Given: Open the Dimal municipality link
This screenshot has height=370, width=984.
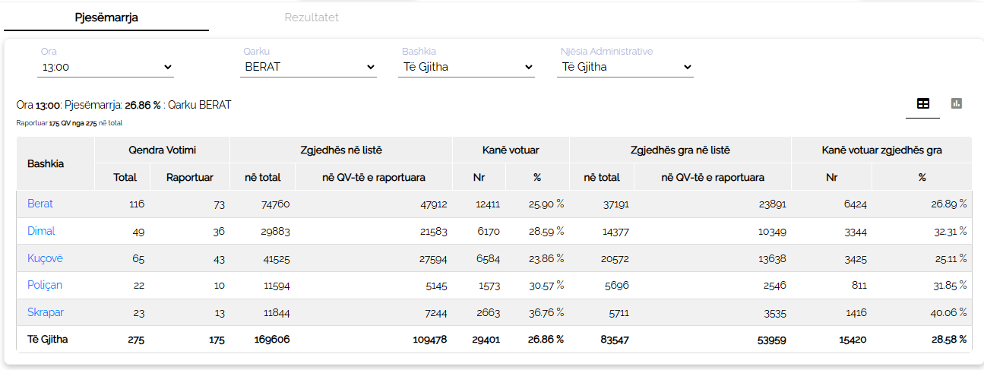Looking at the screenshot, I should click(x=41, y=231).
